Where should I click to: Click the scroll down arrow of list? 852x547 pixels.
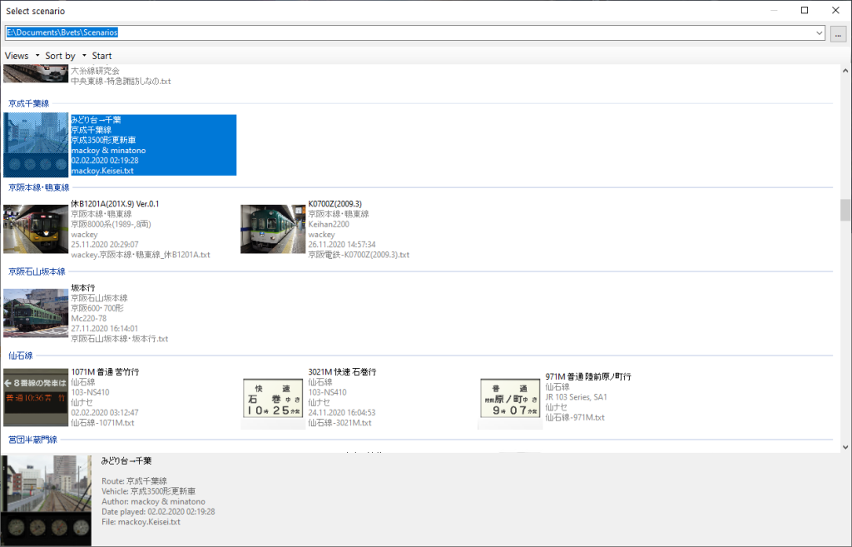pyautogui.click(x=845, y=447)
